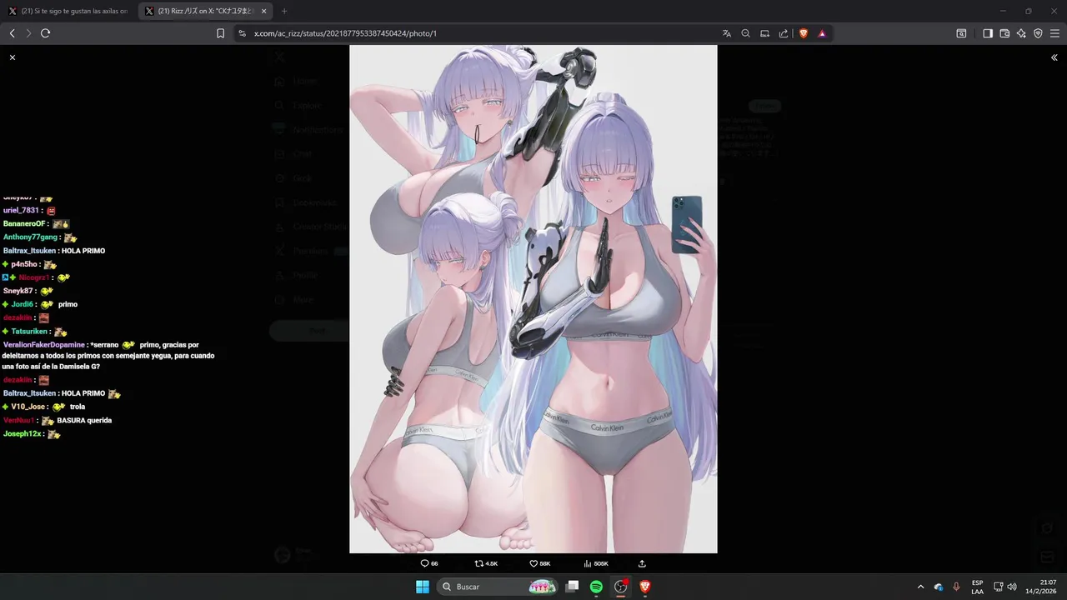Viewport: 1067px width, 600px height.
Task: Open tab search button in toolbar
Action: pyautogui.click(x=961, y=33)
